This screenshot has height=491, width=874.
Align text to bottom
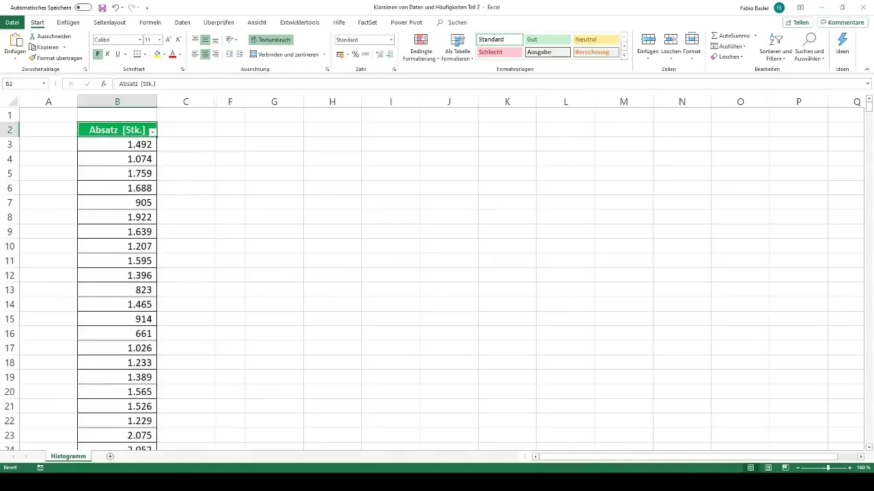(216, 40)
